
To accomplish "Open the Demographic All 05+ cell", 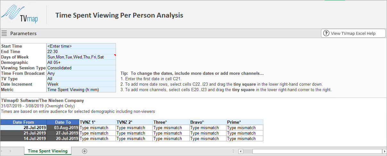I will pyautogui.click(x=81, y=62).
